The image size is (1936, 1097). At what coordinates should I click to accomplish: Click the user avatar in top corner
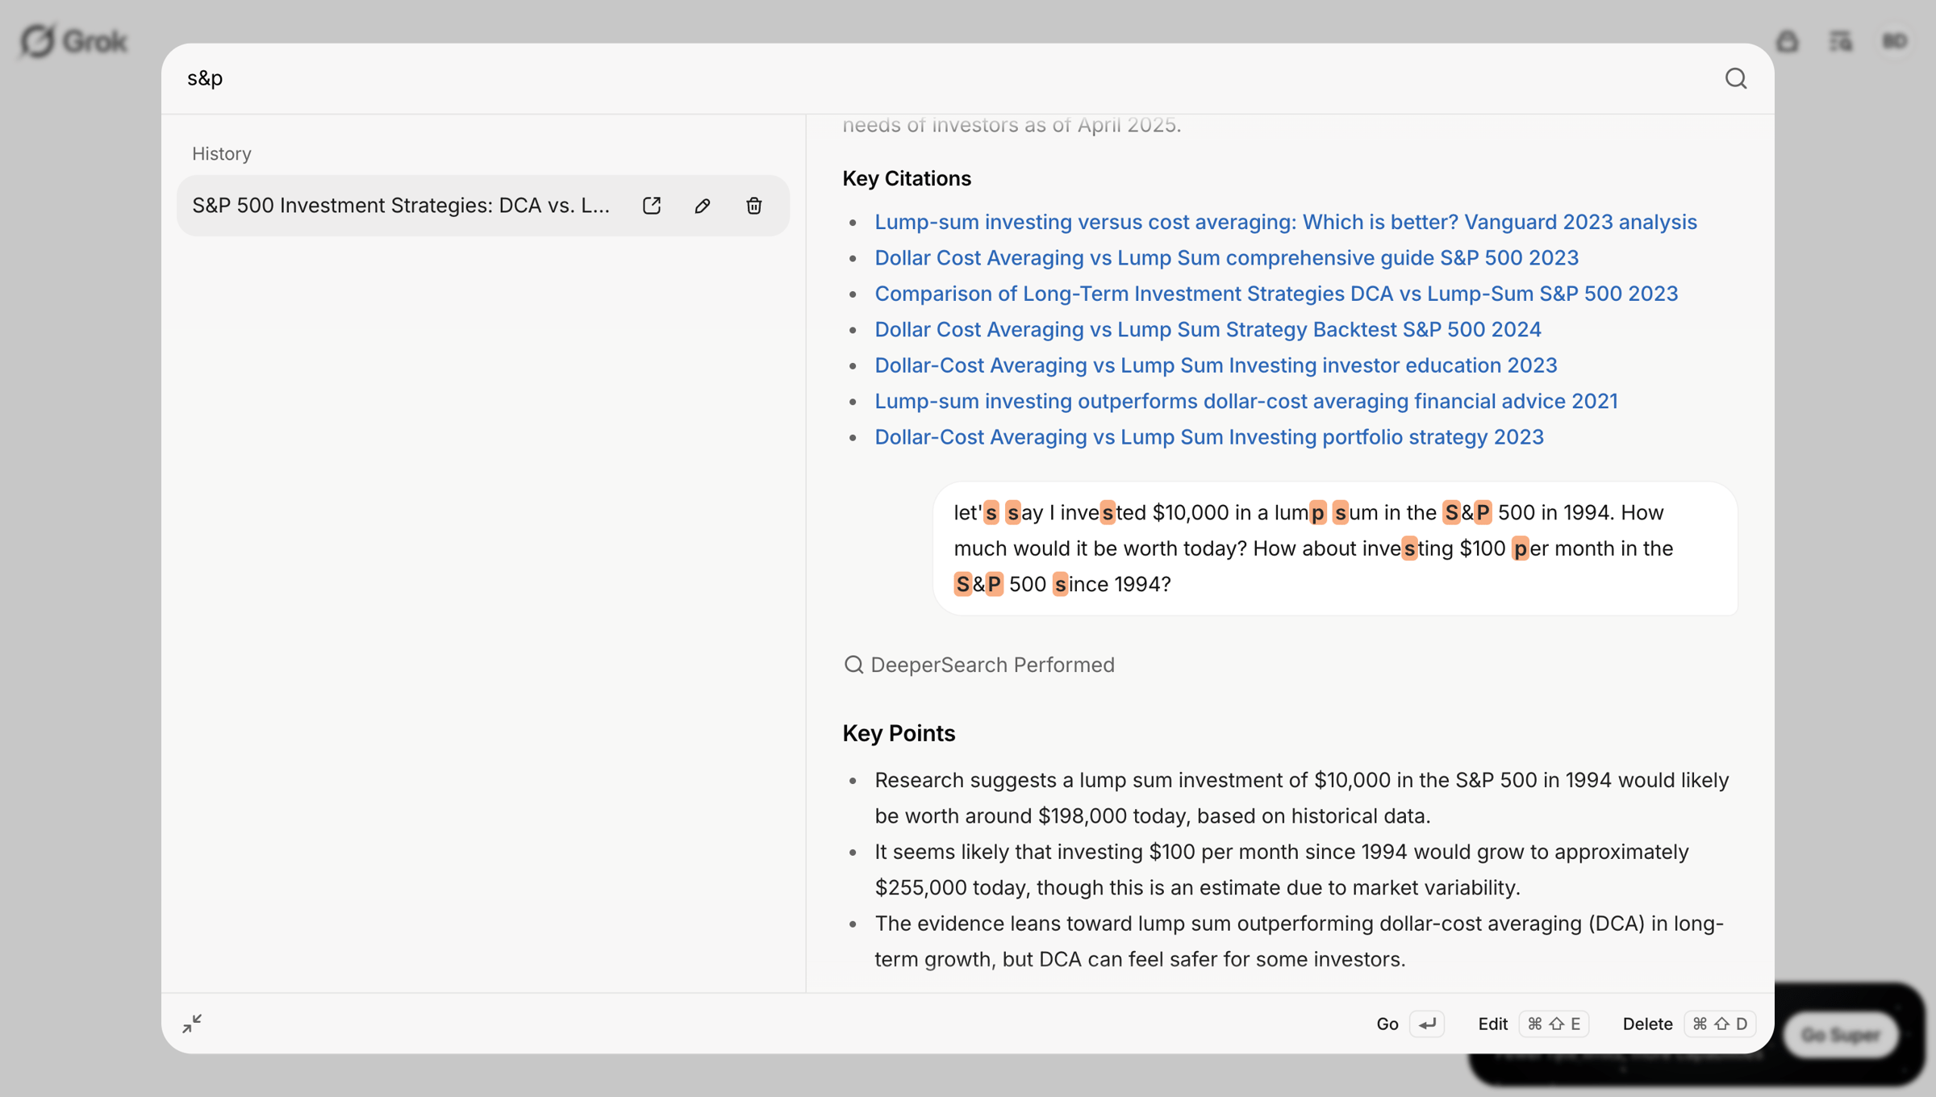1895,41
